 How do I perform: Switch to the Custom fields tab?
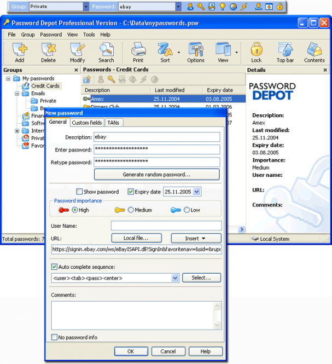click(87, 123)
